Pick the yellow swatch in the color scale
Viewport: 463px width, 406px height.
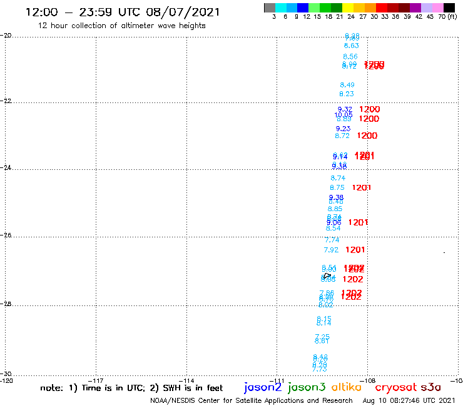point(348,7)
